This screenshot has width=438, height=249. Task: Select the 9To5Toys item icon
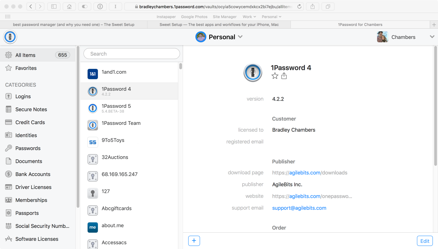point(93,142)
